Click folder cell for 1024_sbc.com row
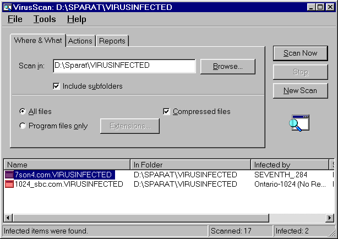 (x=186, y=184)
